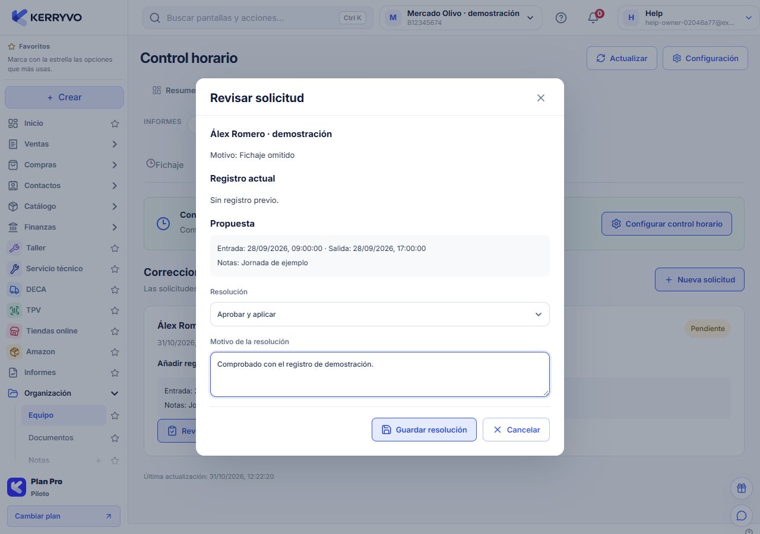This screenshot has height=534, width=760.
Task: Star the TPV option as favorite
Action: coord(115,310)
